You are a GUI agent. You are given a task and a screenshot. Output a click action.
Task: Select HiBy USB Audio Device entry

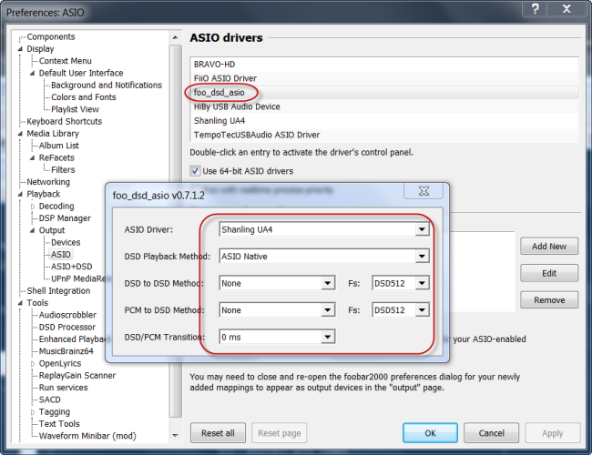pyautogui.click(x=384, y=106)
